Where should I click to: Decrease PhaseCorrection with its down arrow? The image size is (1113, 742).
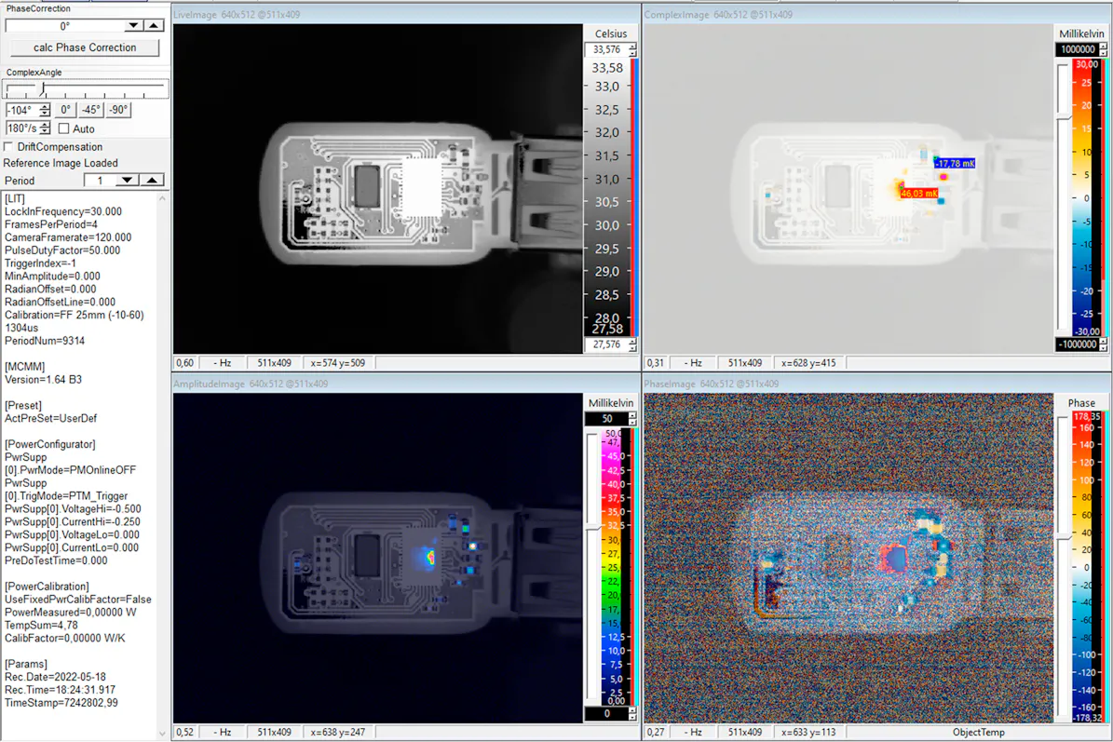pos(133,25)
